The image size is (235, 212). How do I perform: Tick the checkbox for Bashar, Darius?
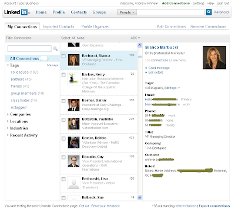point(63,101)
